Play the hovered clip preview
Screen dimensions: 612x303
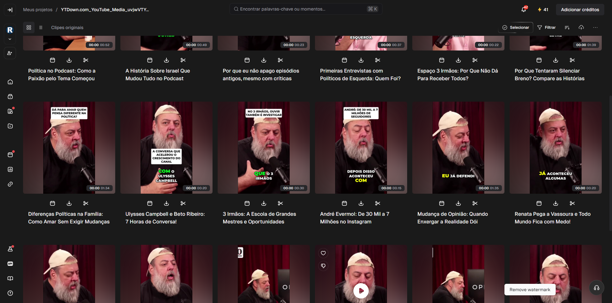pyautogui.click(x=361, y=291)
